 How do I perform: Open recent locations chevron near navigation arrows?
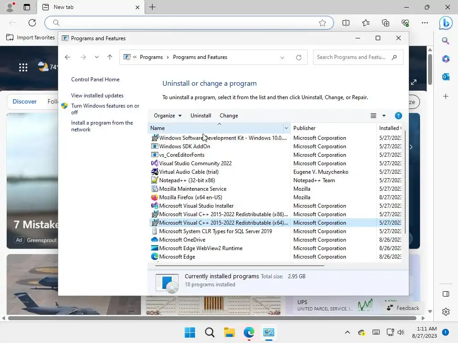(97, 57)
